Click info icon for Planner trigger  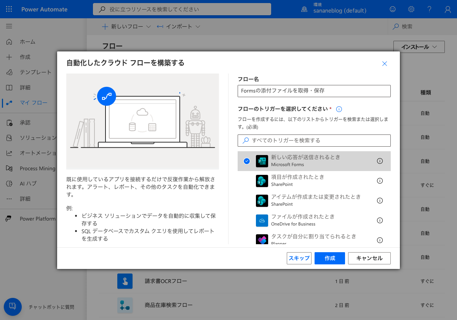tap(380, 240)
